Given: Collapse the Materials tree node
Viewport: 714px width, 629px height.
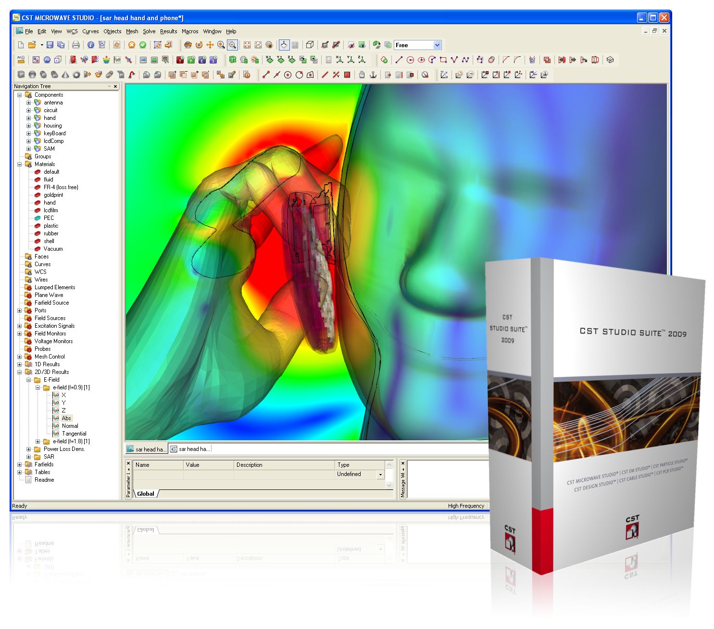Looking at the screenshot, I should [x=19, y=164].
